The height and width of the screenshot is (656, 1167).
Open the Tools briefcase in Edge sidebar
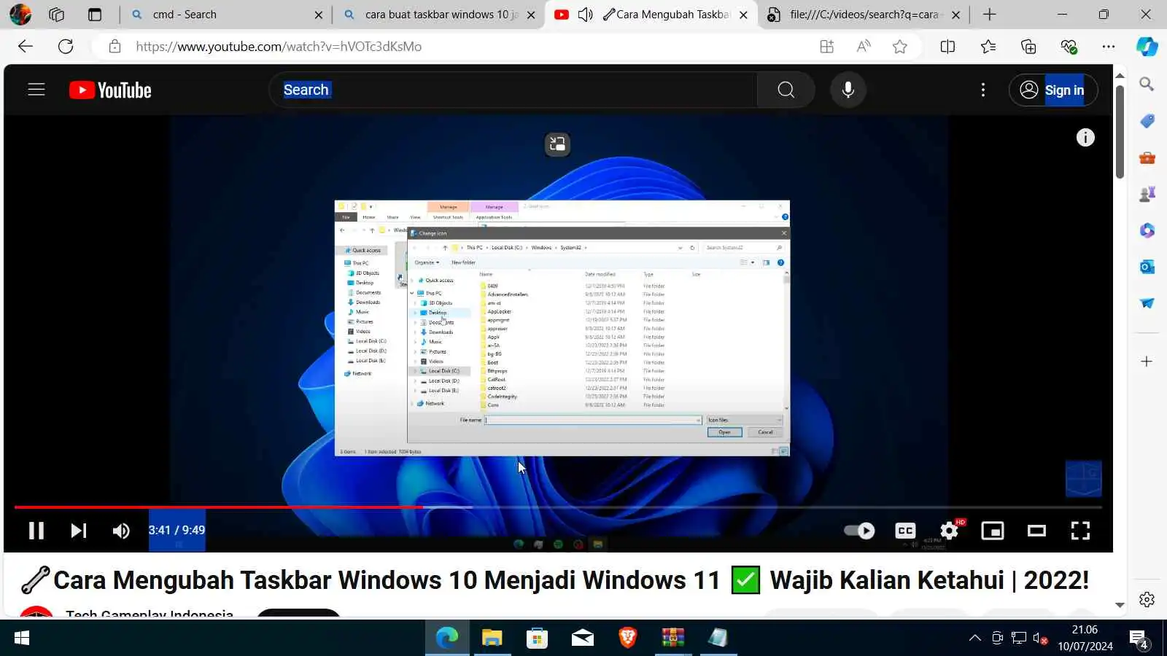coord(1147,157)
